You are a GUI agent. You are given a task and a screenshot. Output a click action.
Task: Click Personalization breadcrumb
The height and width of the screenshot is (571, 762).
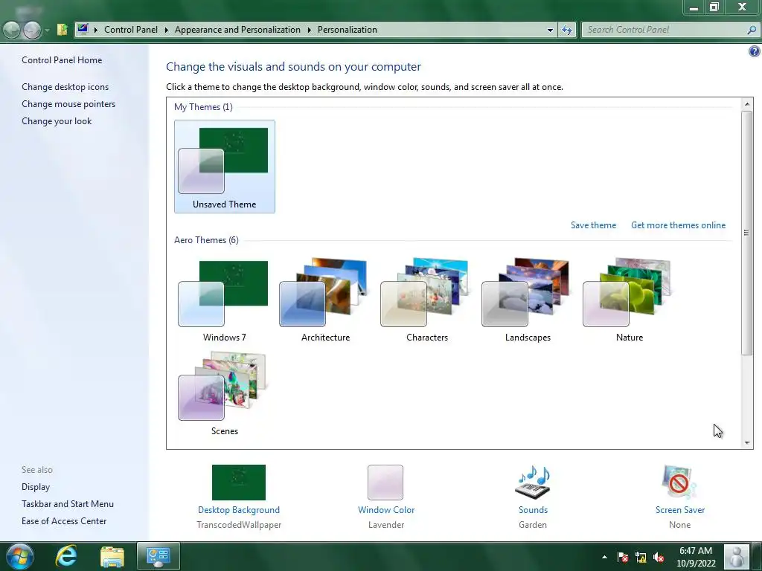click(x=347, y=30)
